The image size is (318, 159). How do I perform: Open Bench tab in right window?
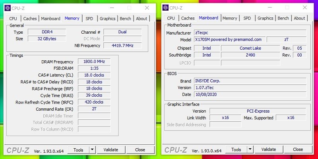pyautogui.click(x=283, y=18)
